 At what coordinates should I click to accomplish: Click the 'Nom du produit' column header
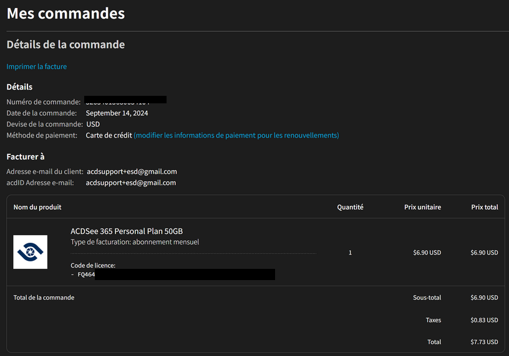point(37,207)
